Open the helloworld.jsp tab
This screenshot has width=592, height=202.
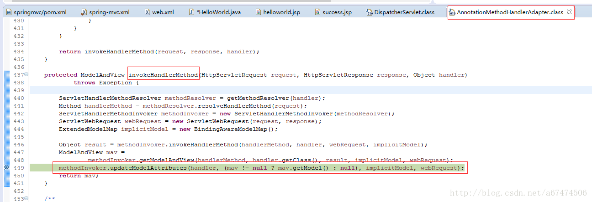coord(278,12)
